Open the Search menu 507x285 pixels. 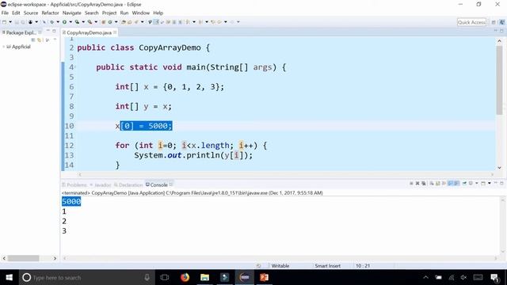(92, 13)
